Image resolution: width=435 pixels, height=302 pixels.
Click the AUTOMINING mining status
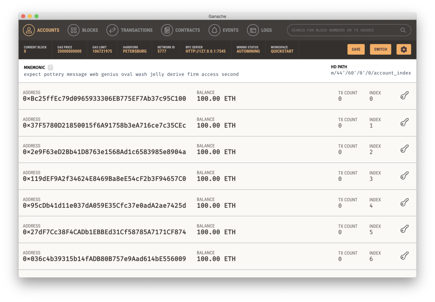point(248,51)
